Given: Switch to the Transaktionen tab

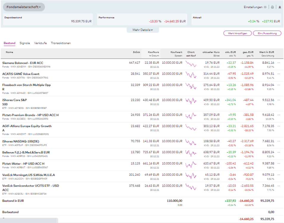Looking at the screenshot, I should pos(61,43).
